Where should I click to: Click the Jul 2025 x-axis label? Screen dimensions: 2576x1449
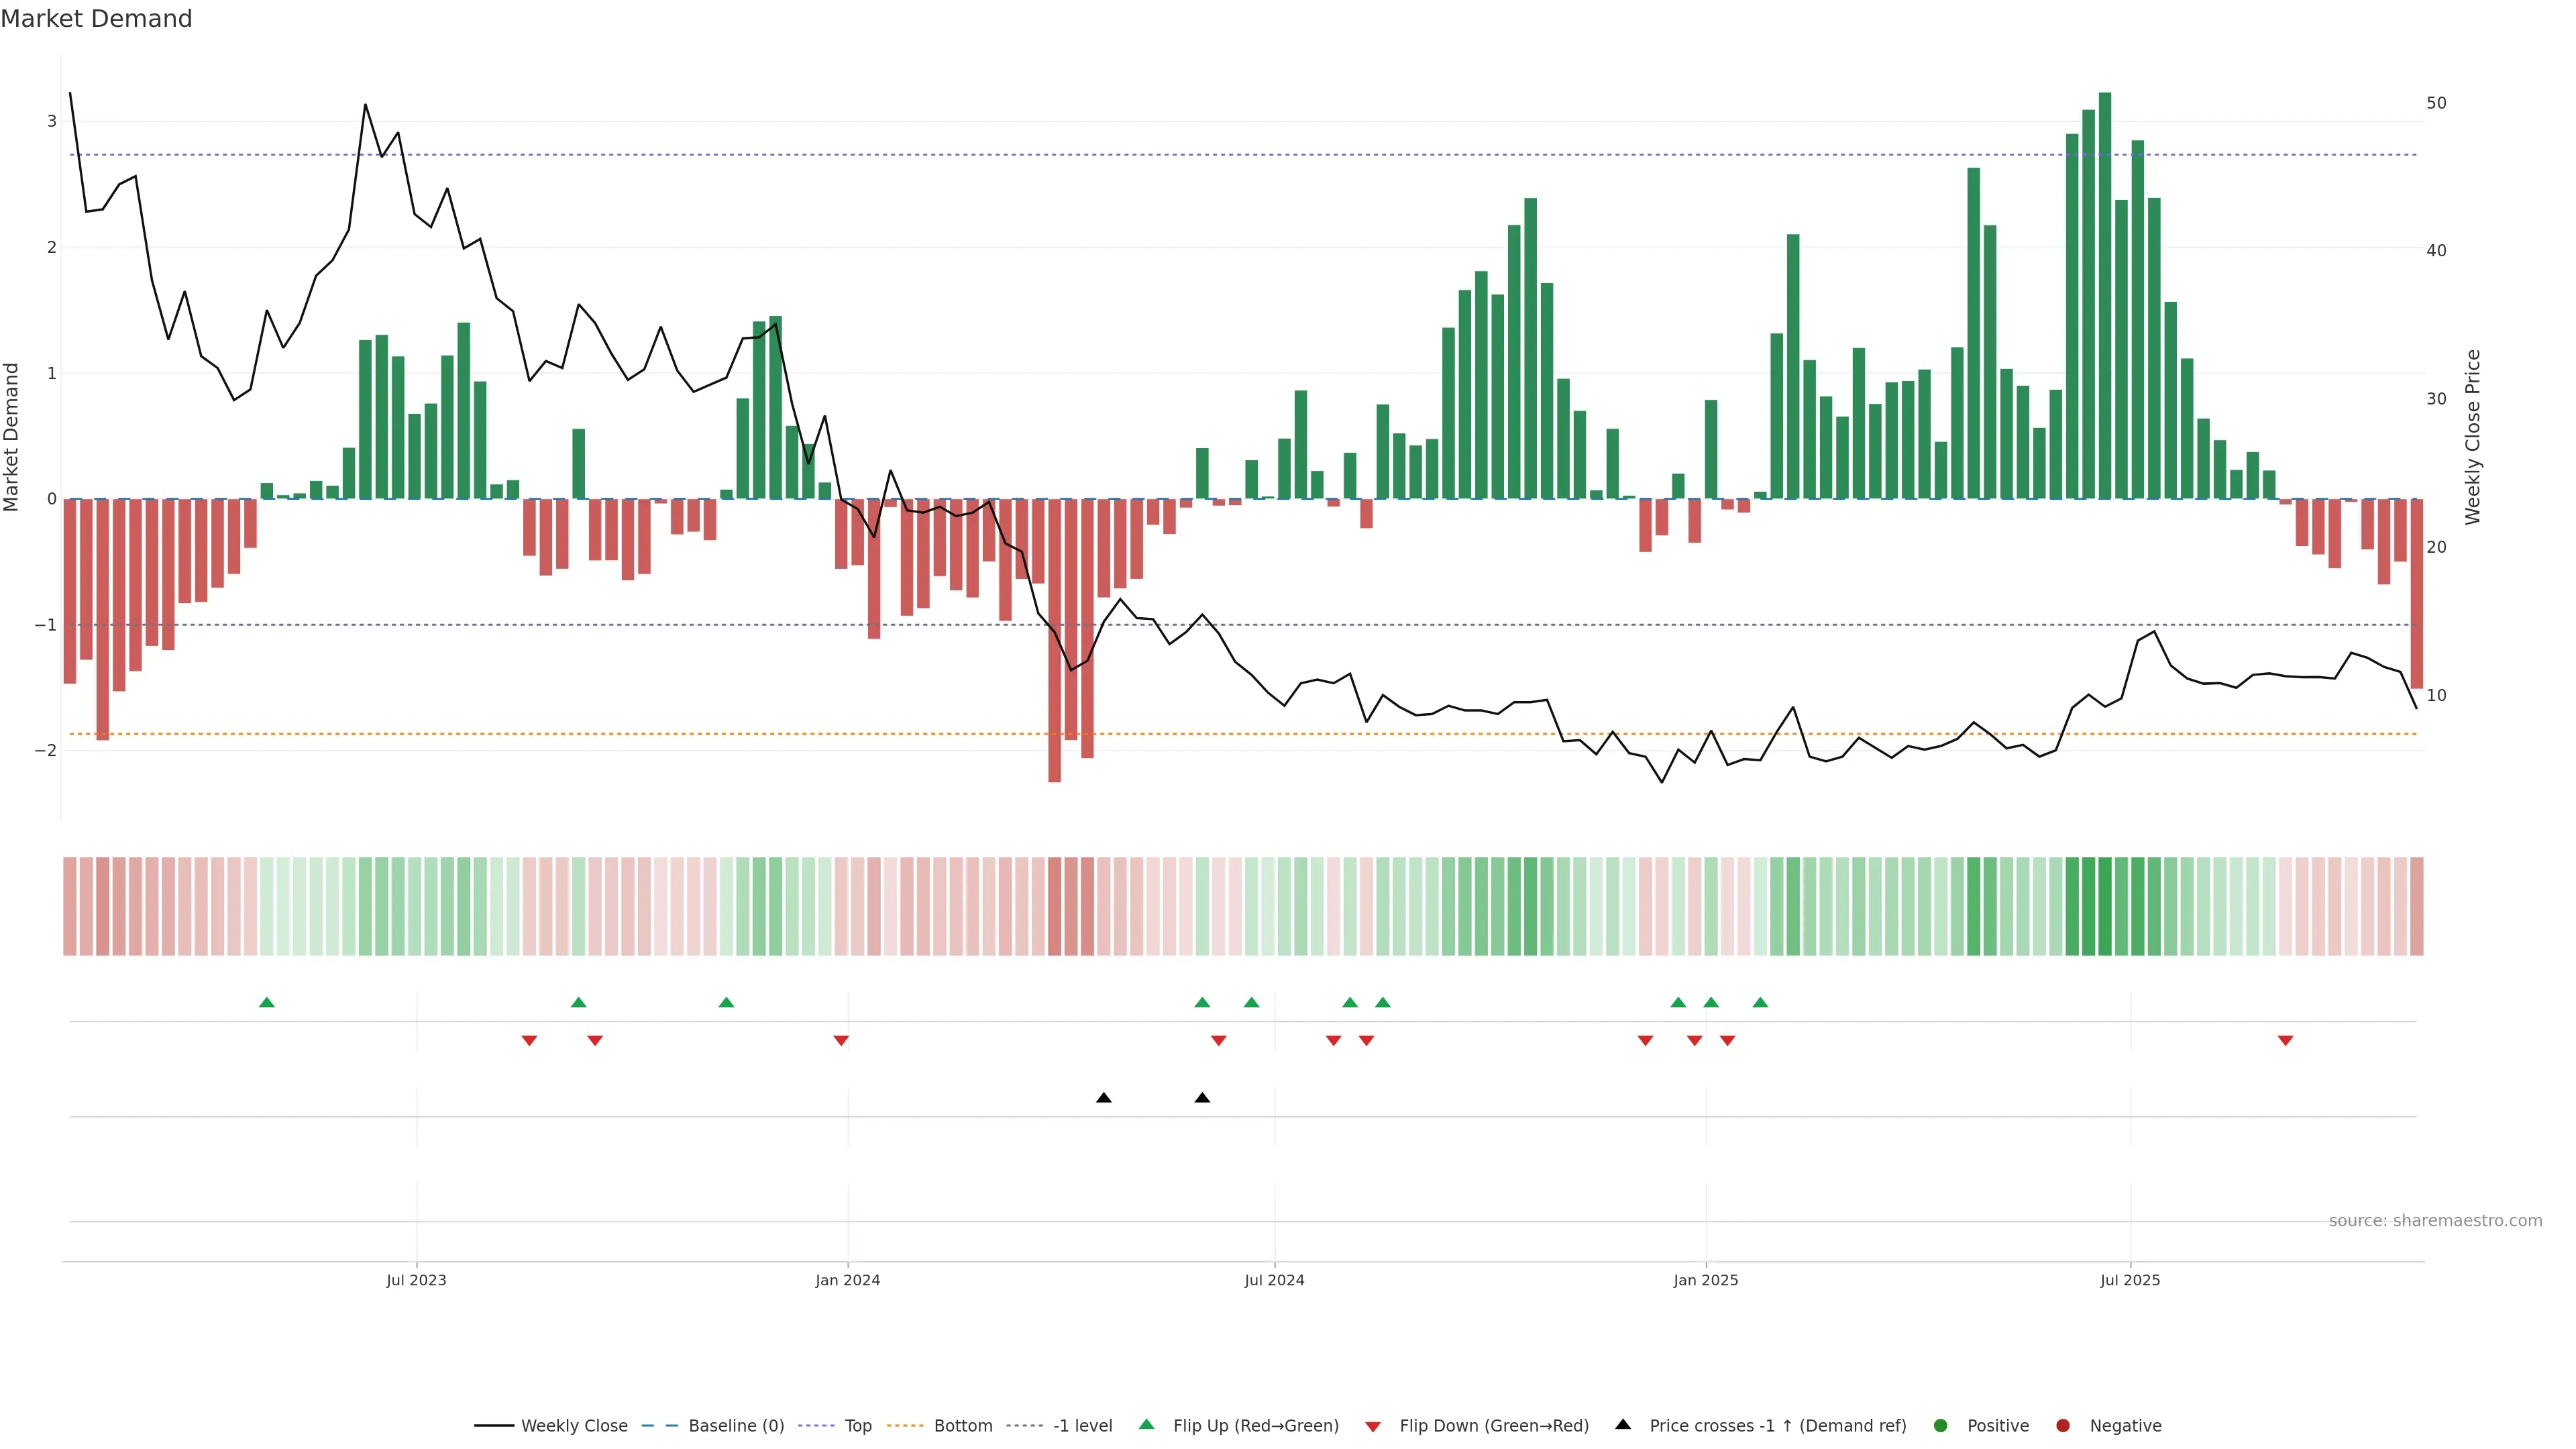coord(2129,1280)
